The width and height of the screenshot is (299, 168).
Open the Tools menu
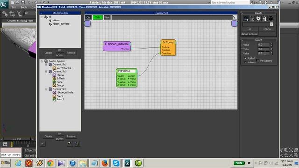point(24,7)
